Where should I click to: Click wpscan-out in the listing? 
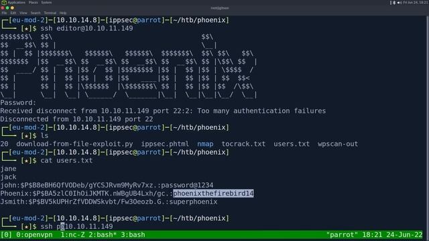338,144
